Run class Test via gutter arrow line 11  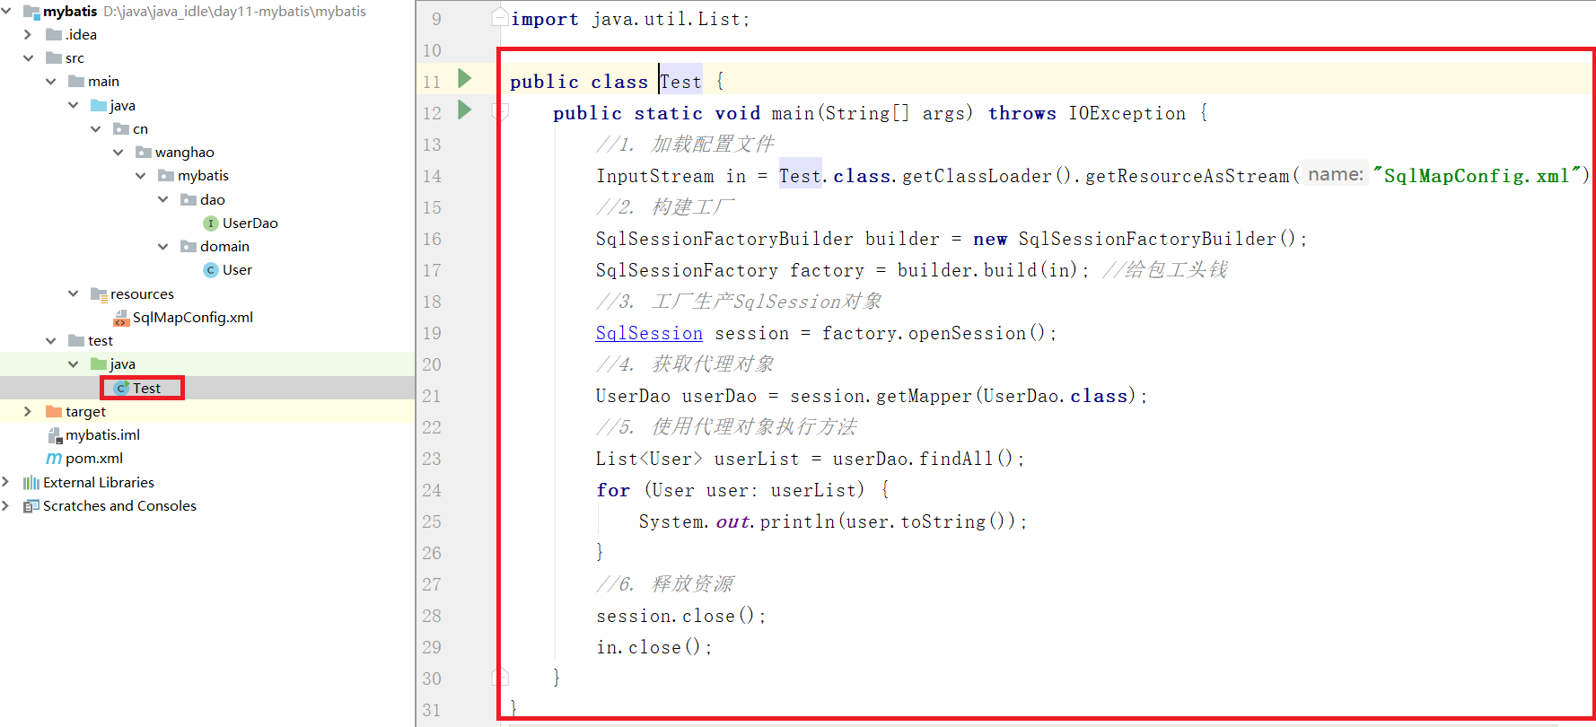pyautogui.click(x=464, y=79)
